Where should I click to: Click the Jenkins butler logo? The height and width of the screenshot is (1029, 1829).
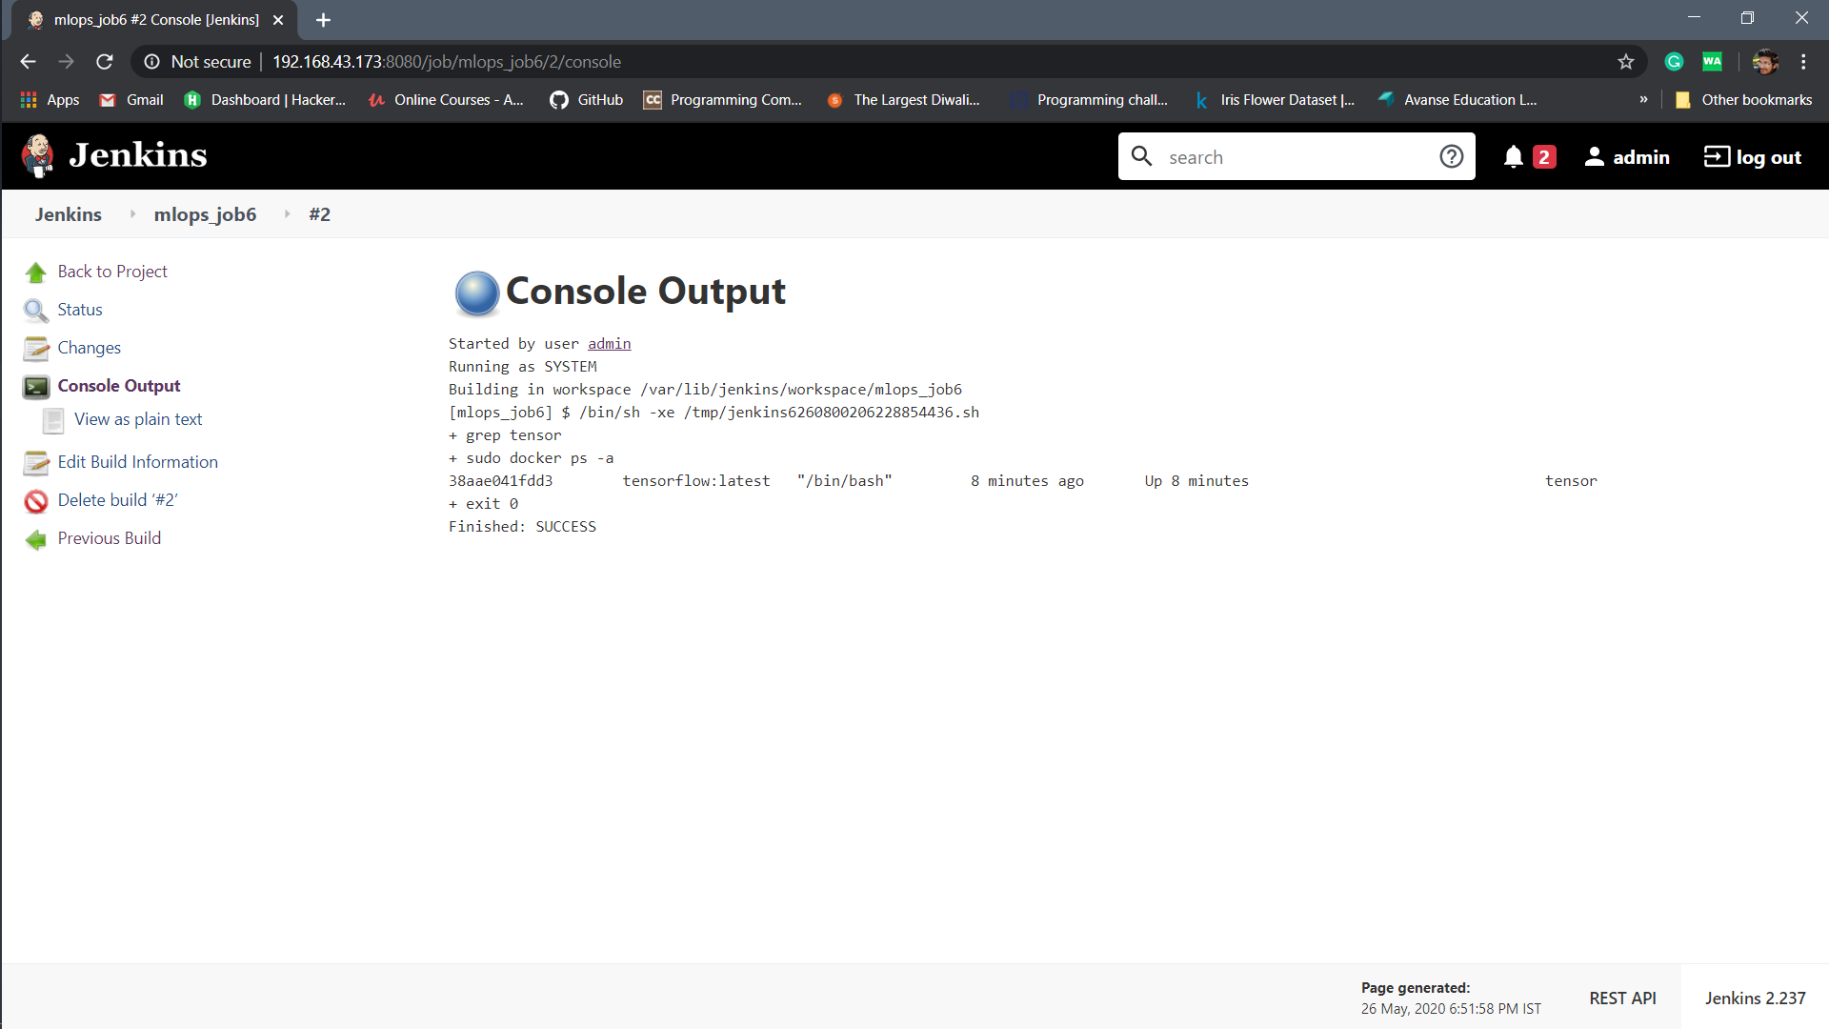38,155
